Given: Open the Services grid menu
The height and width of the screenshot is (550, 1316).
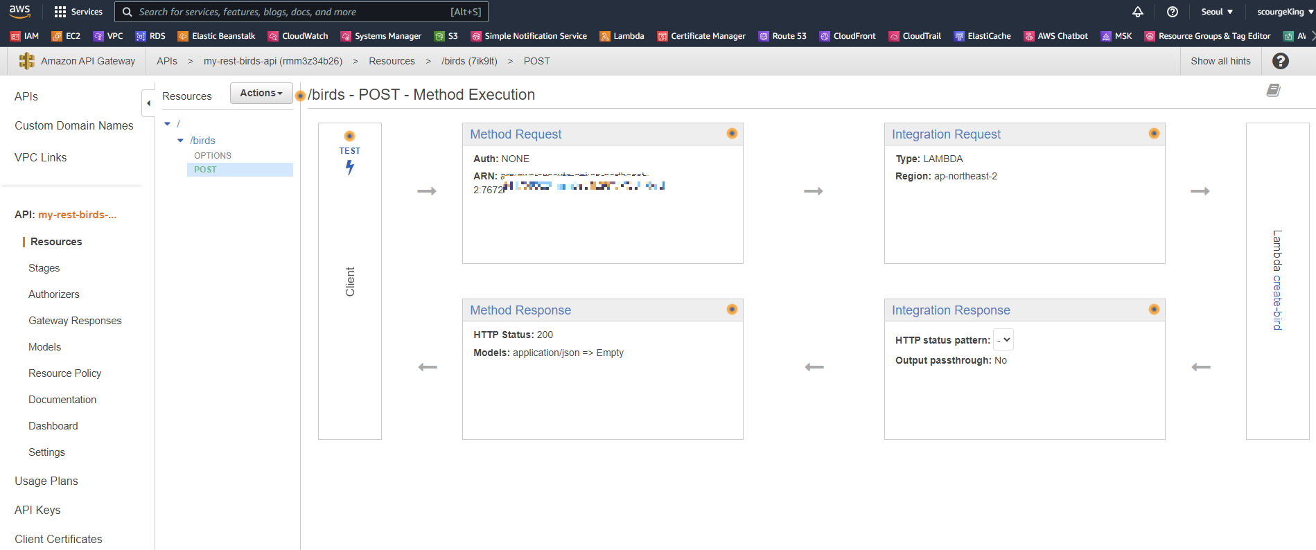Looking at the screenshot, I should point(78,12).
